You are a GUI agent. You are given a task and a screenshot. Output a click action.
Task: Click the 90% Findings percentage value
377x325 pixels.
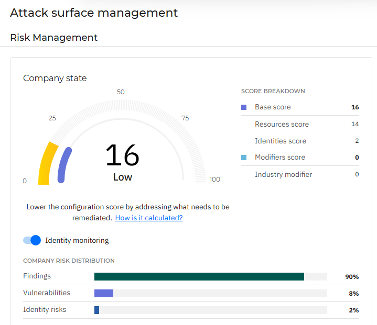(352, 277)
